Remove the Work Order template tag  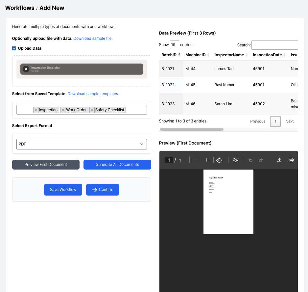tap(63, 110)
